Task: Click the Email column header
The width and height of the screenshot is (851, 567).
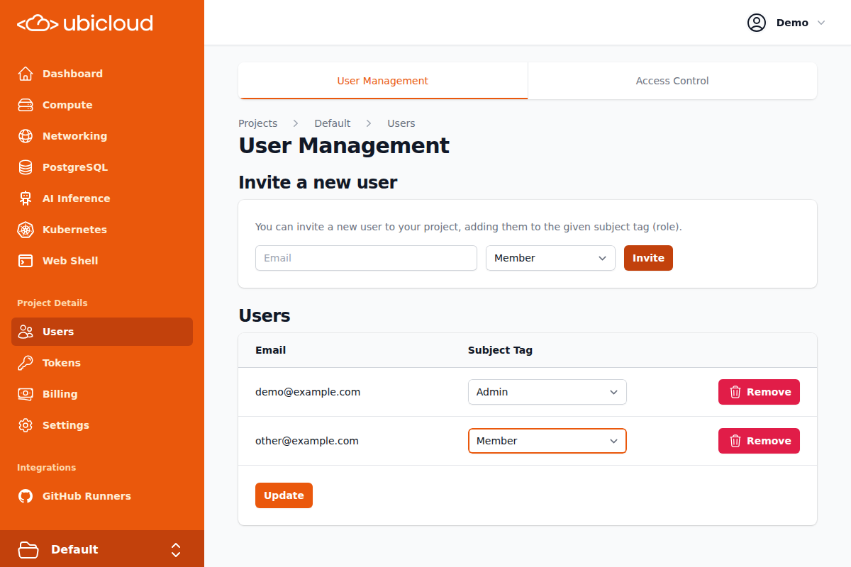Action: pos(271,350)
